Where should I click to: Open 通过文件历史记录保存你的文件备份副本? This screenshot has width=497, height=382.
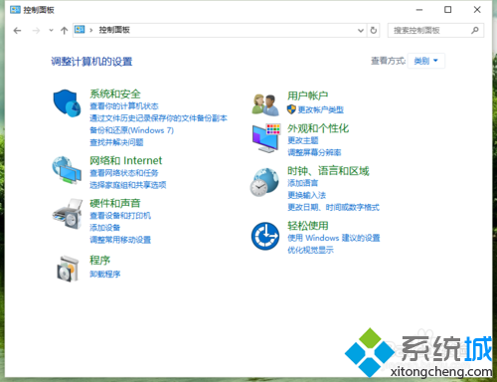click(158, 118)
